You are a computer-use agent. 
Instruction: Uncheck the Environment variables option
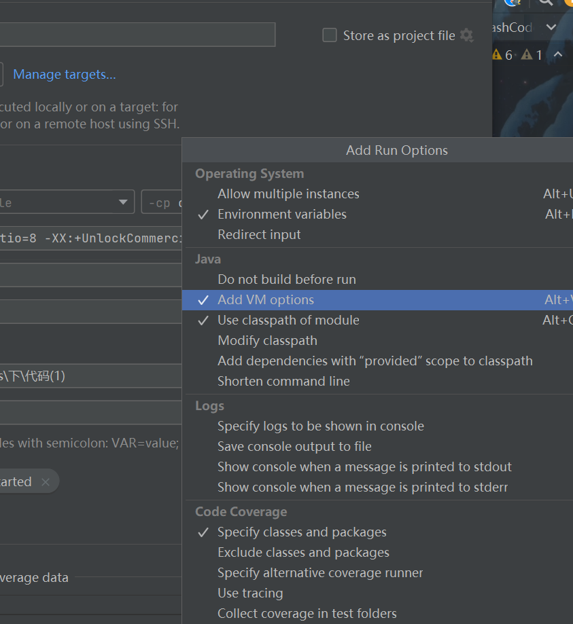pos(281,214)
